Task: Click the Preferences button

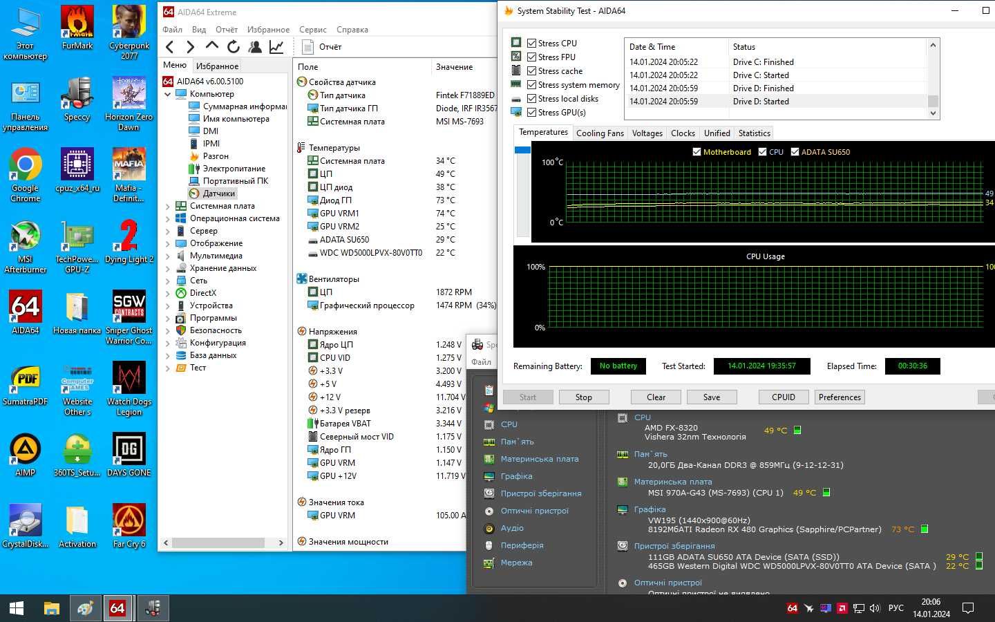Action: pyautogui.click(x=840, y=397)
